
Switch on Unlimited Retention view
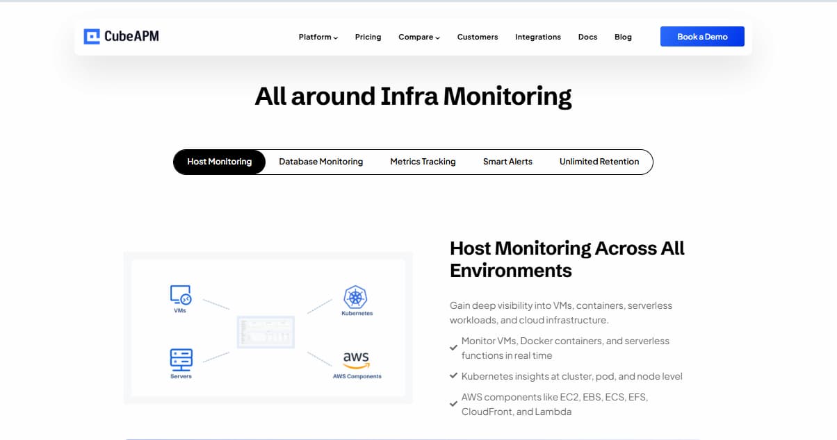click(599, 162)
